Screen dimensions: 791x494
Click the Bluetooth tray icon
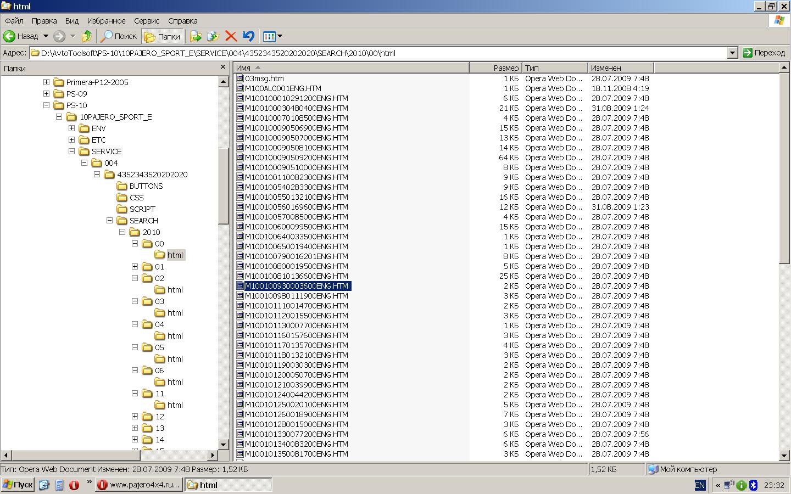[x=753, y=485]
